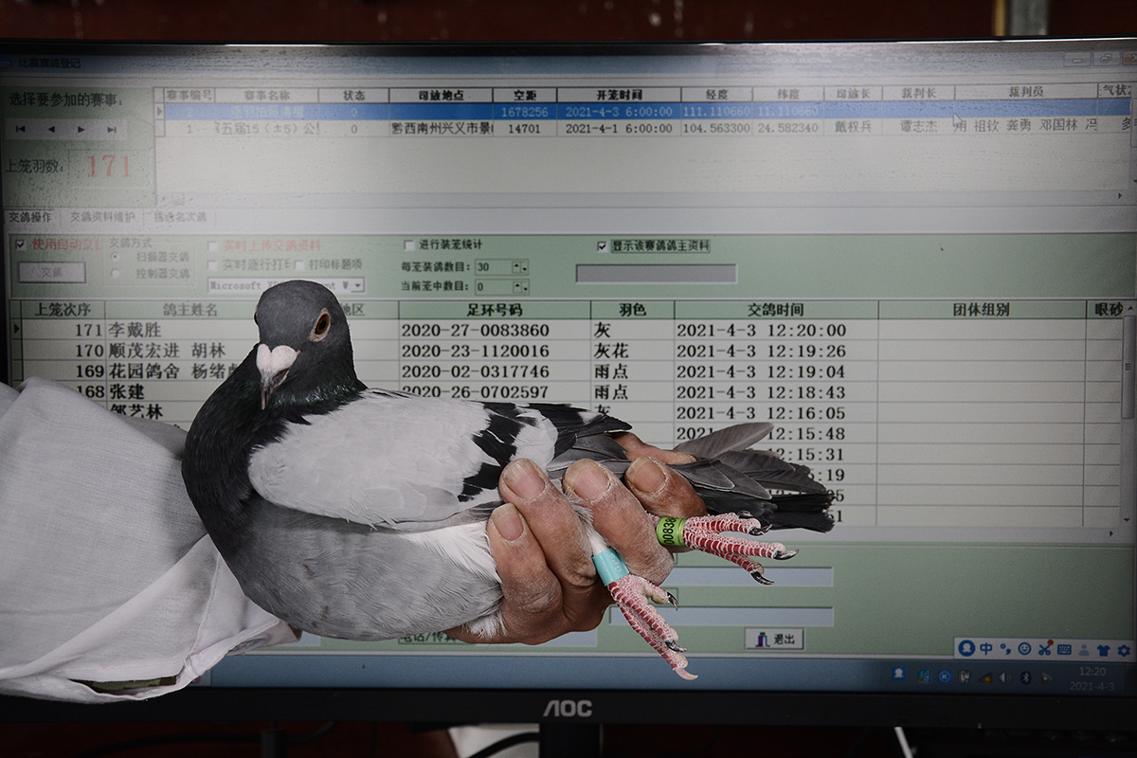Click the IME user account icon
The height and width of the screenshot is (758, 1137).
1084,650
